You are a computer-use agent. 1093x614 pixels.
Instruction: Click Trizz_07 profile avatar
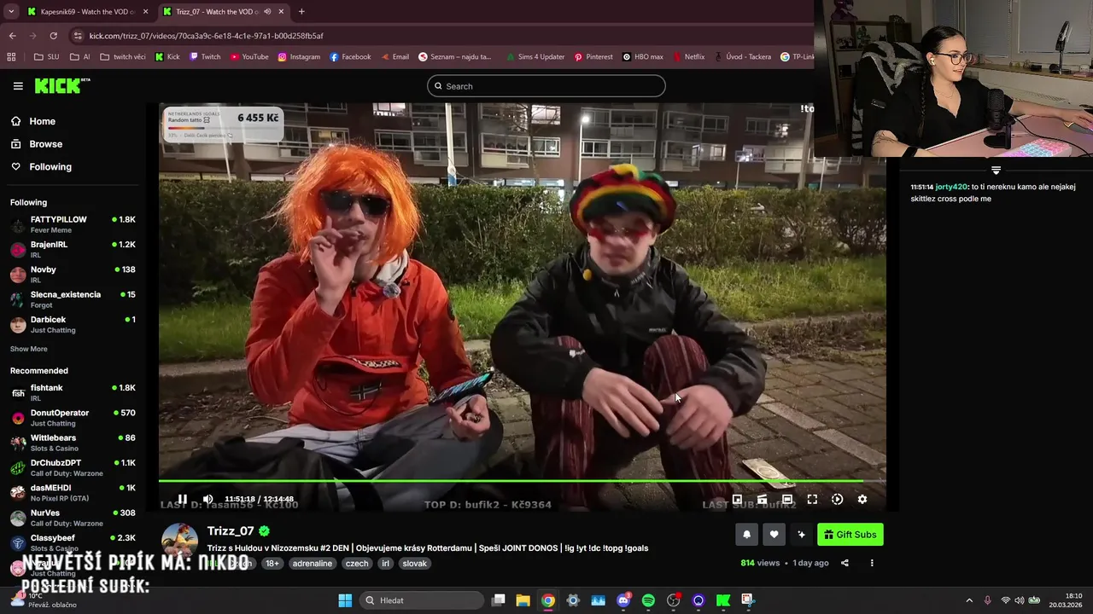(x=179, y=542)
